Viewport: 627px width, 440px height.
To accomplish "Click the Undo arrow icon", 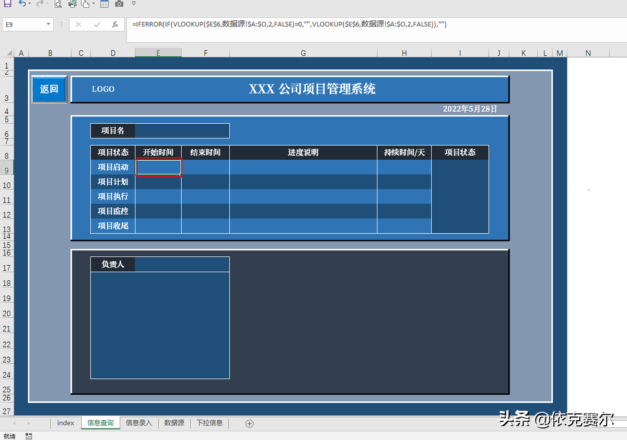I will (21, 3).
